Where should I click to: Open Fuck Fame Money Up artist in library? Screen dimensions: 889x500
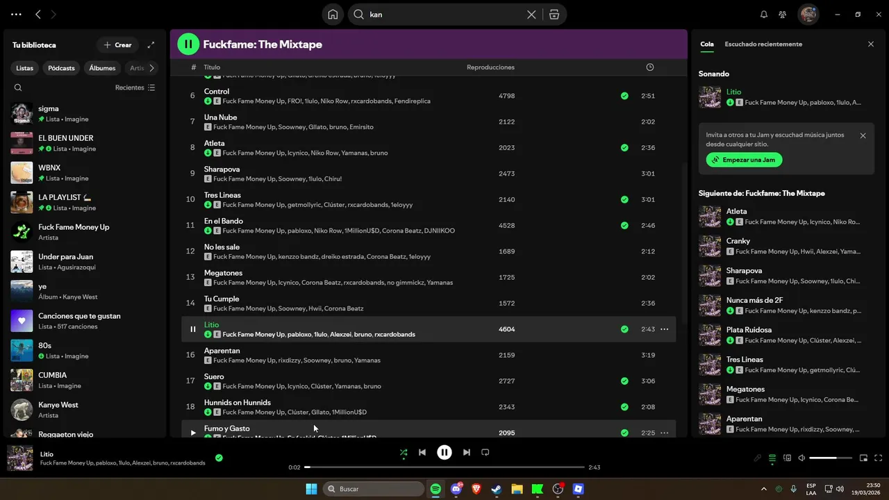(83, 232)
